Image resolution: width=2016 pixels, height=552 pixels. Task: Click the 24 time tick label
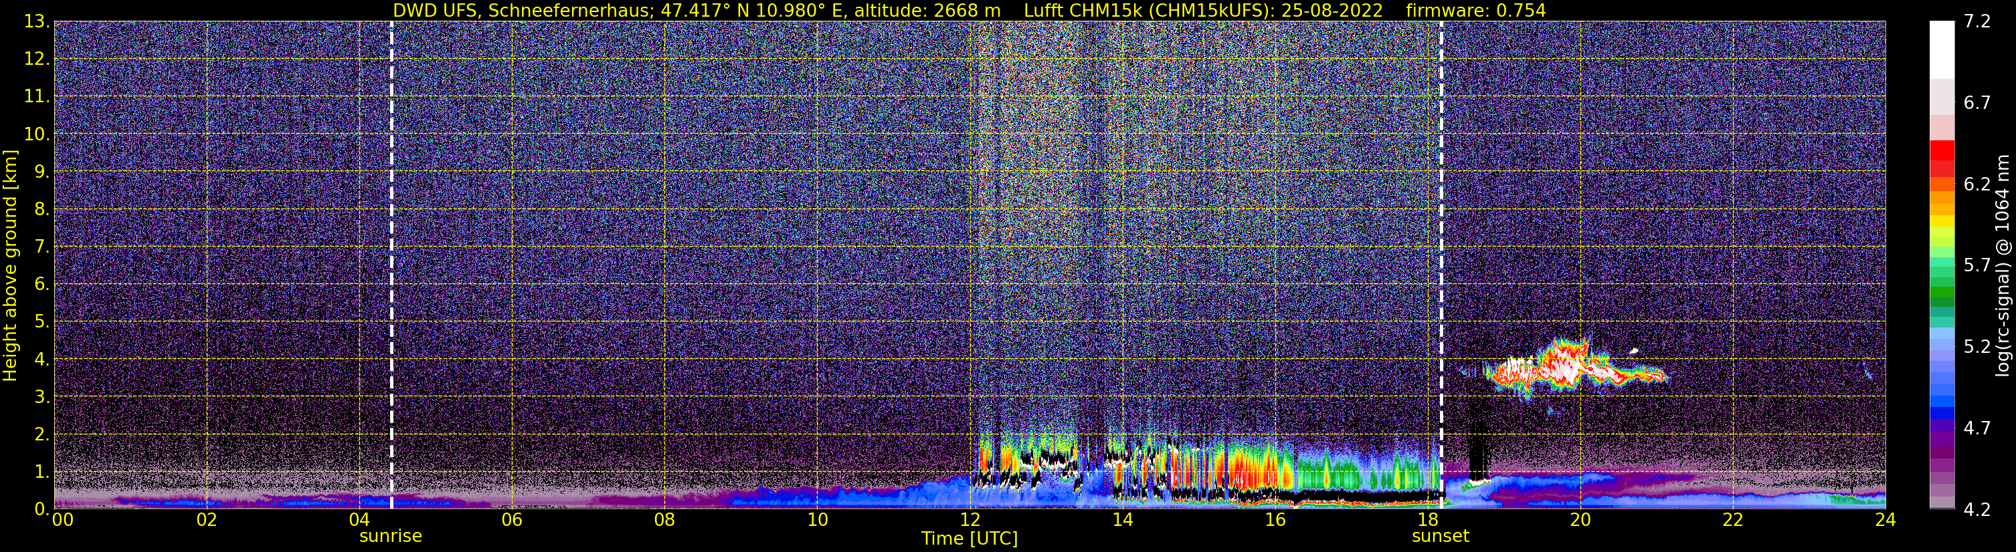[x=1886, y=519]
